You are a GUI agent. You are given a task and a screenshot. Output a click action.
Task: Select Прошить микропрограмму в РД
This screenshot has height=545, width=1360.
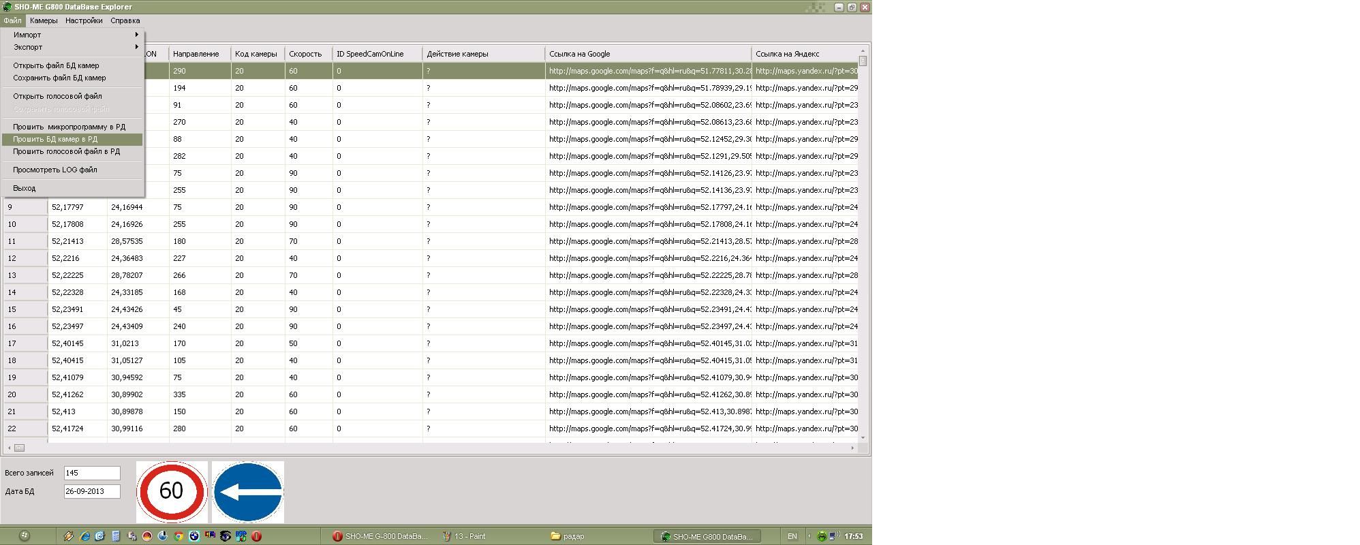pyautogui.click(x=73, y=127)
